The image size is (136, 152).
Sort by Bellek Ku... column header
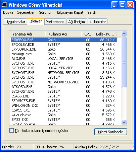pos(105,34)
